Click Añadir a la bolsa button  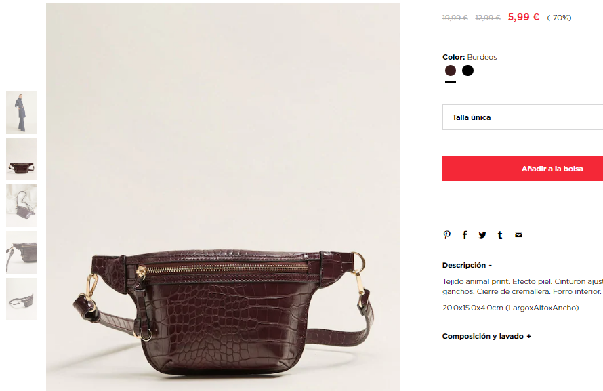[522, 169]
